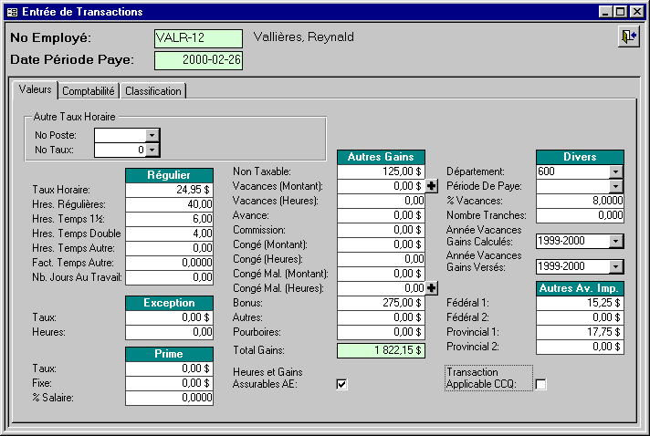
Task: Click the Nb. Jours Au Travail field
Action: click(169, 277)
